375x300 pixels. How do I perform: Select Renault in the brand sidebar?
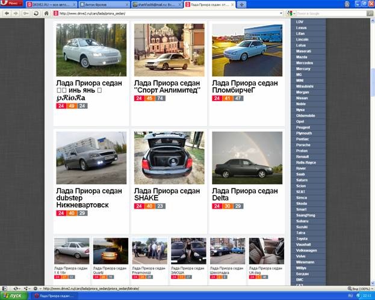(x=302, y=156)
